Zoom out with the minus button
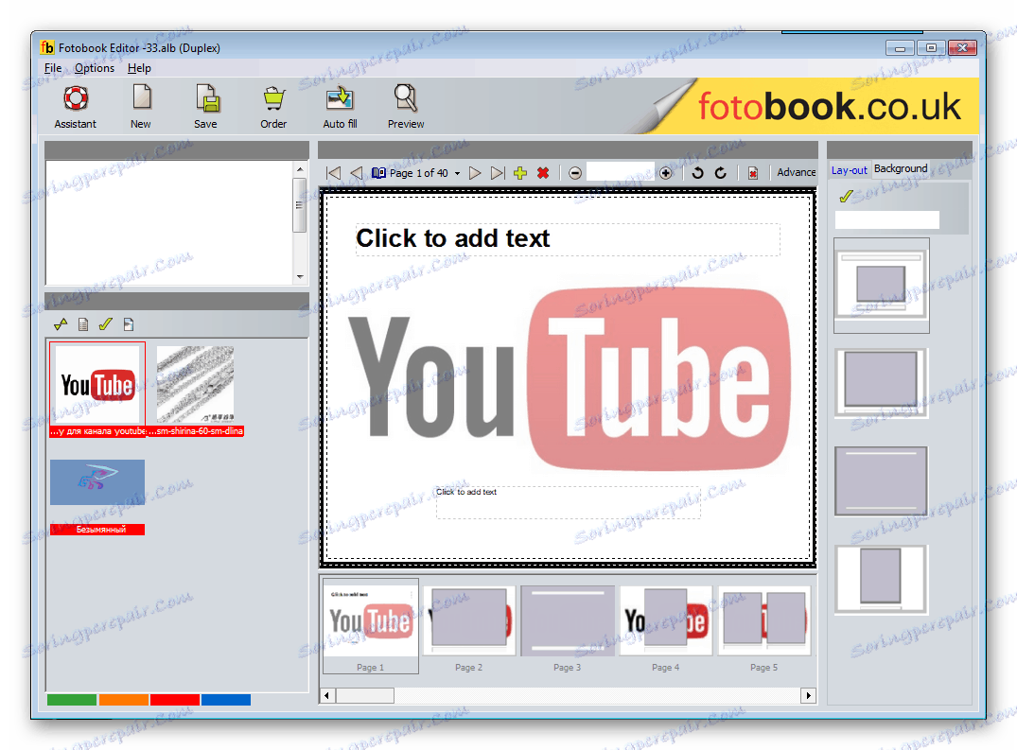The width and height of the screenshot is (1017, 750). 574,173
